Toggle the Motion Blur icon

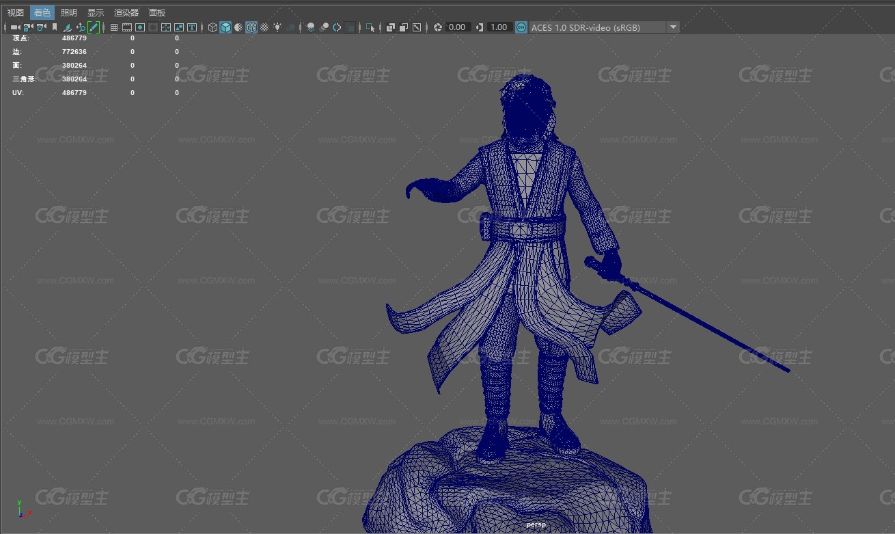pyautogui.click(x=324, y=27)
